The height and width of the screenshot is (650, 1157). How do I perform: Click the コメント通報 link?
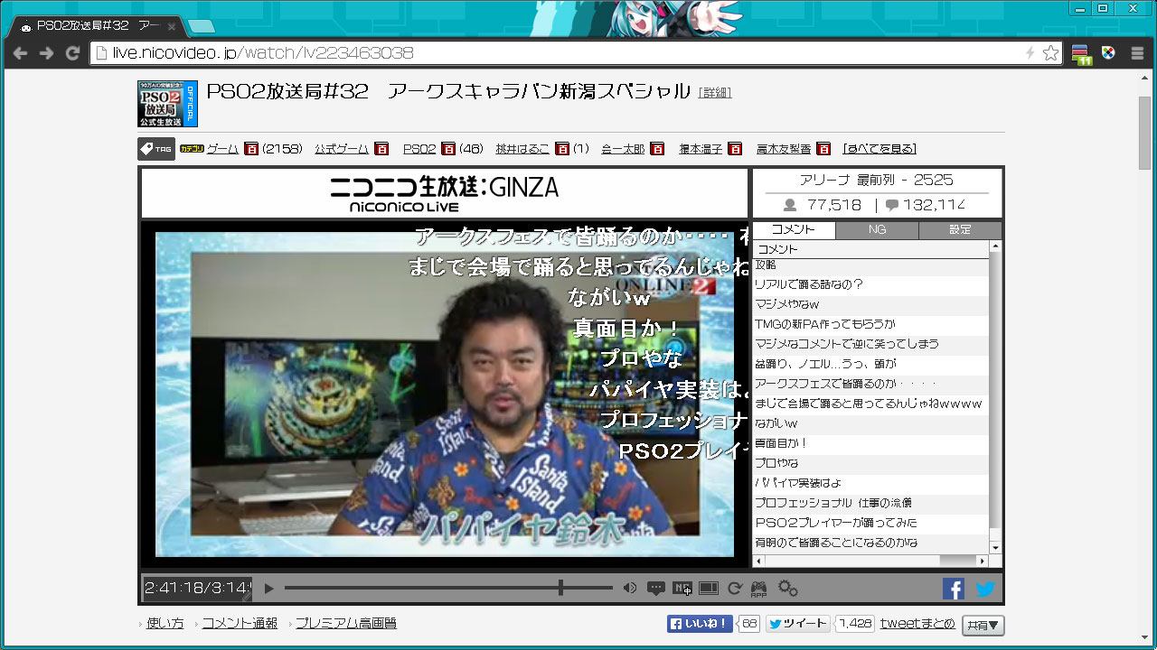[240, 623]
